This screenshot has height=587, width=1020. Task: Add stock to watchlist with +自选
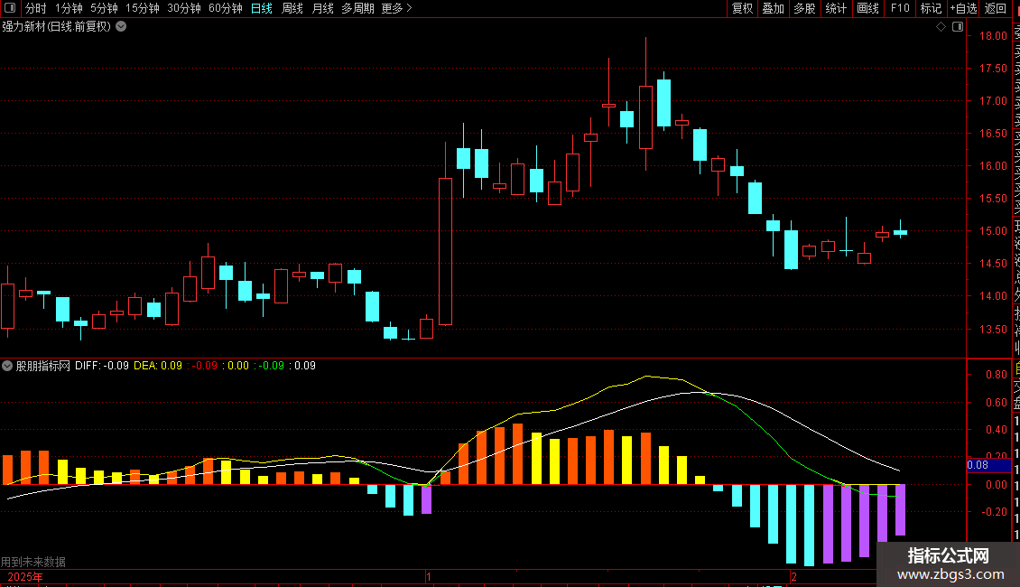[963, 8]
